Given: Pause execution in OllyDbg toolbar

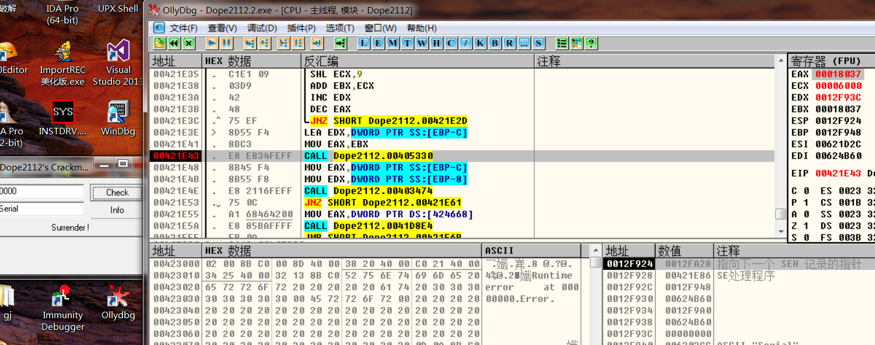Looking at the screenshot, I should coord(227,43).
